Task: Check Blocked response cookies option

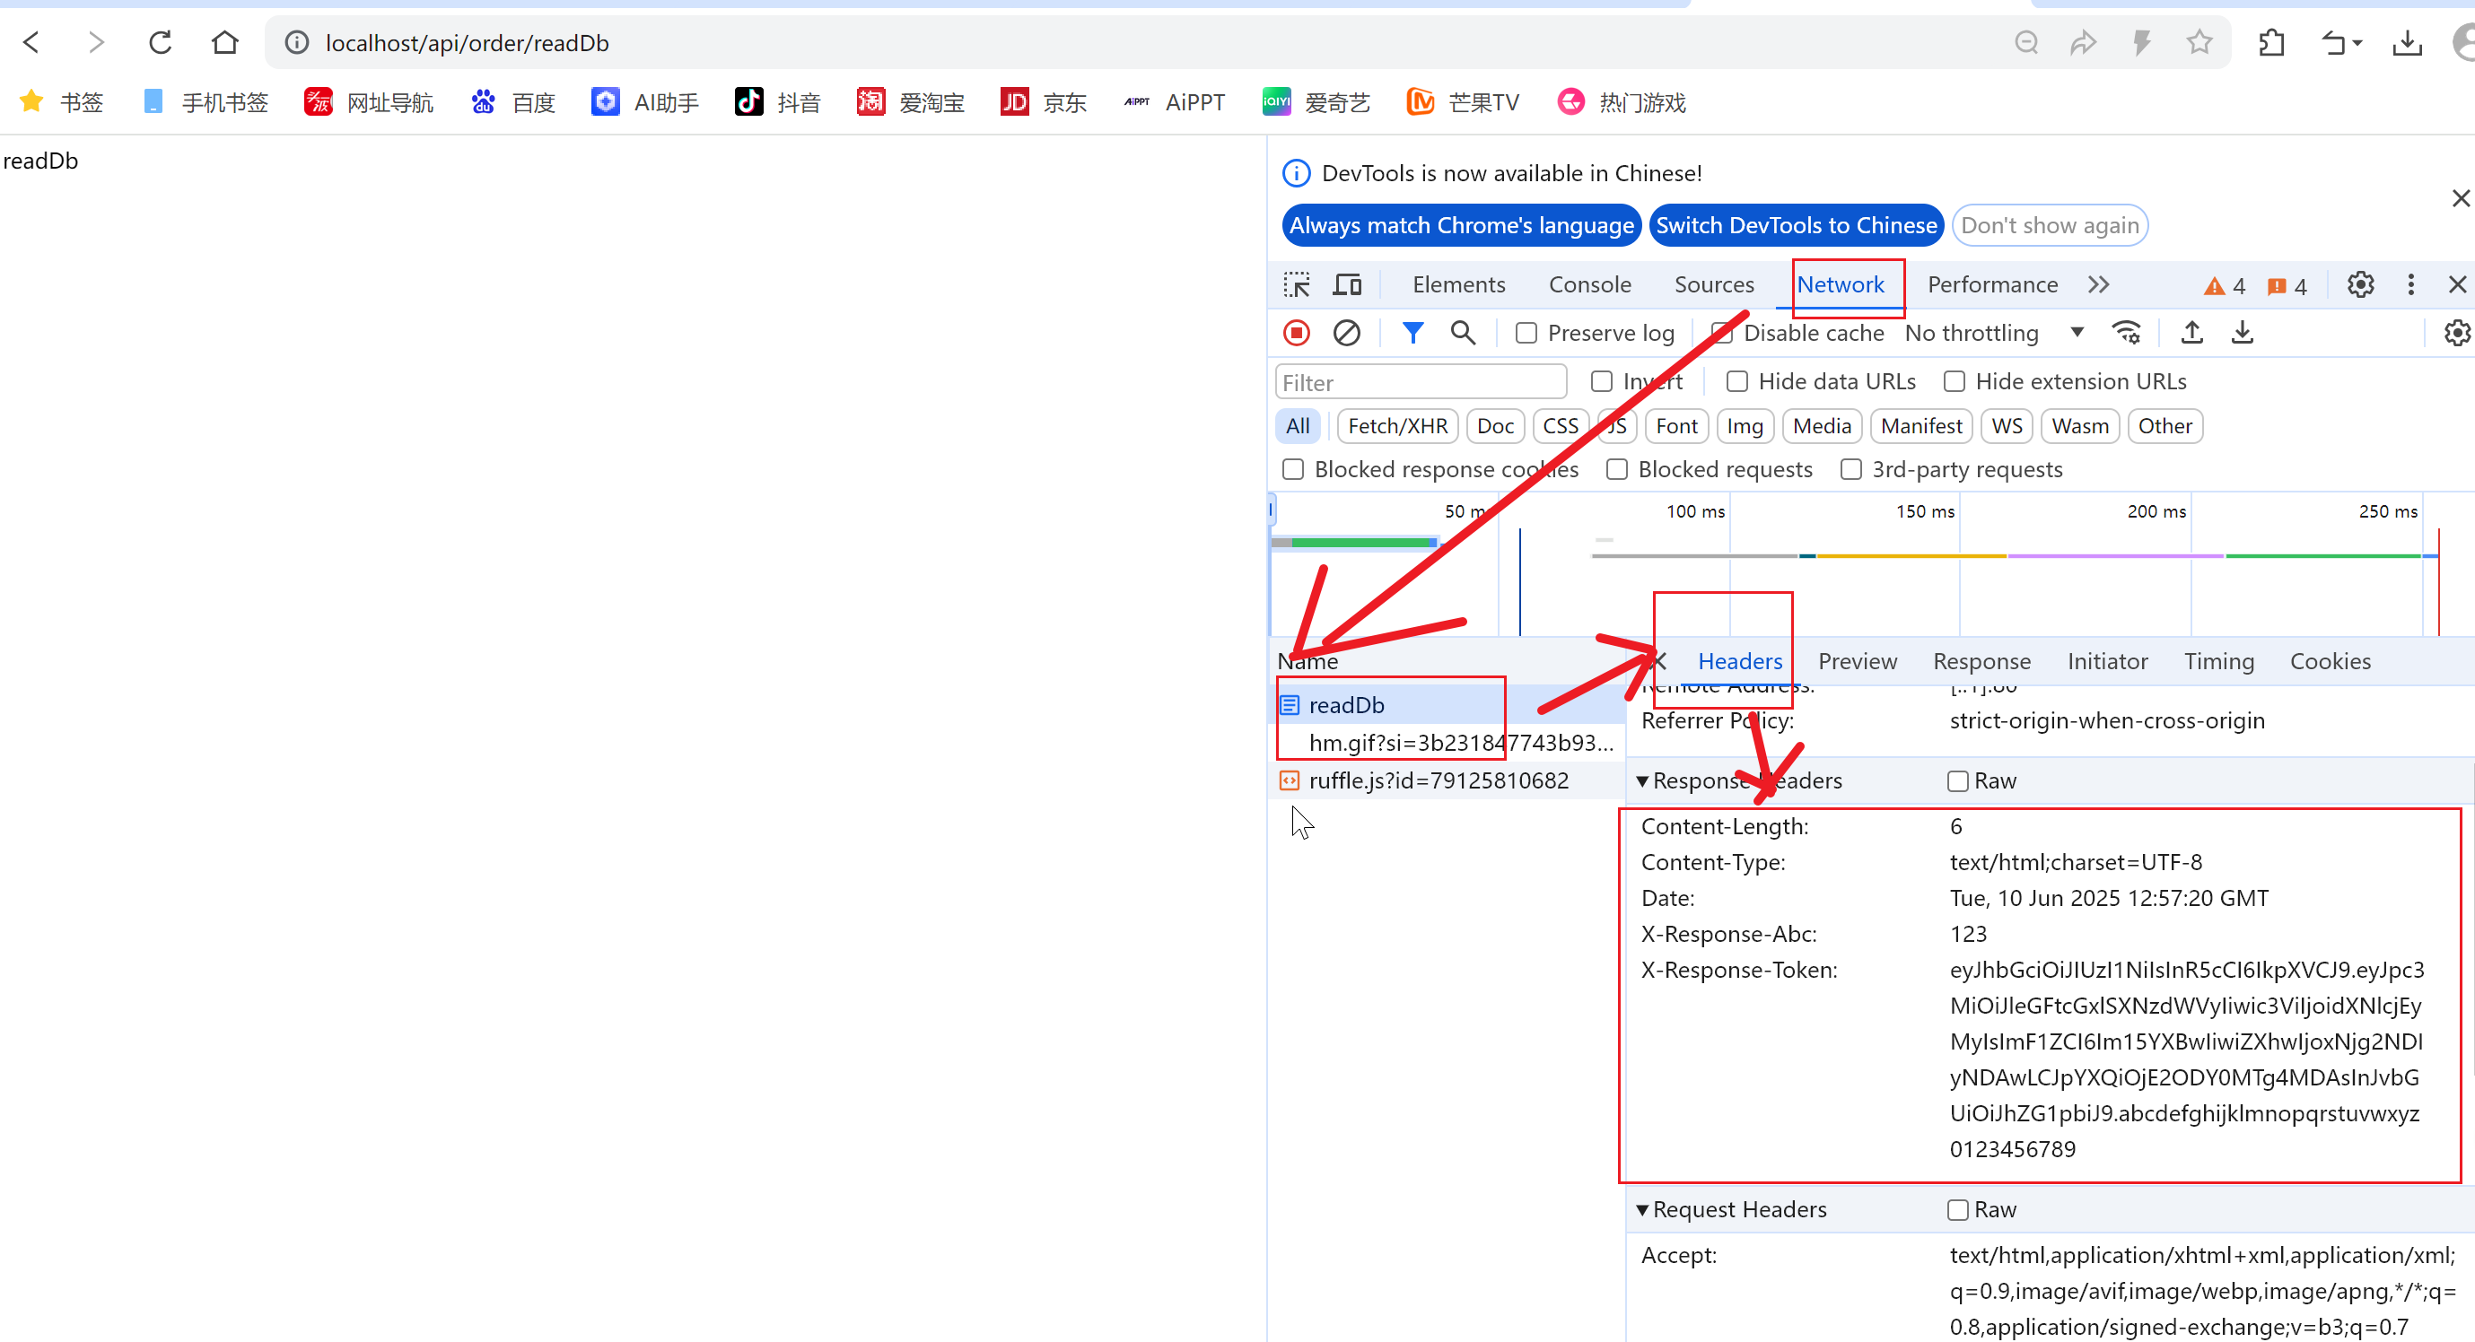Action: tap(1293, 469)
